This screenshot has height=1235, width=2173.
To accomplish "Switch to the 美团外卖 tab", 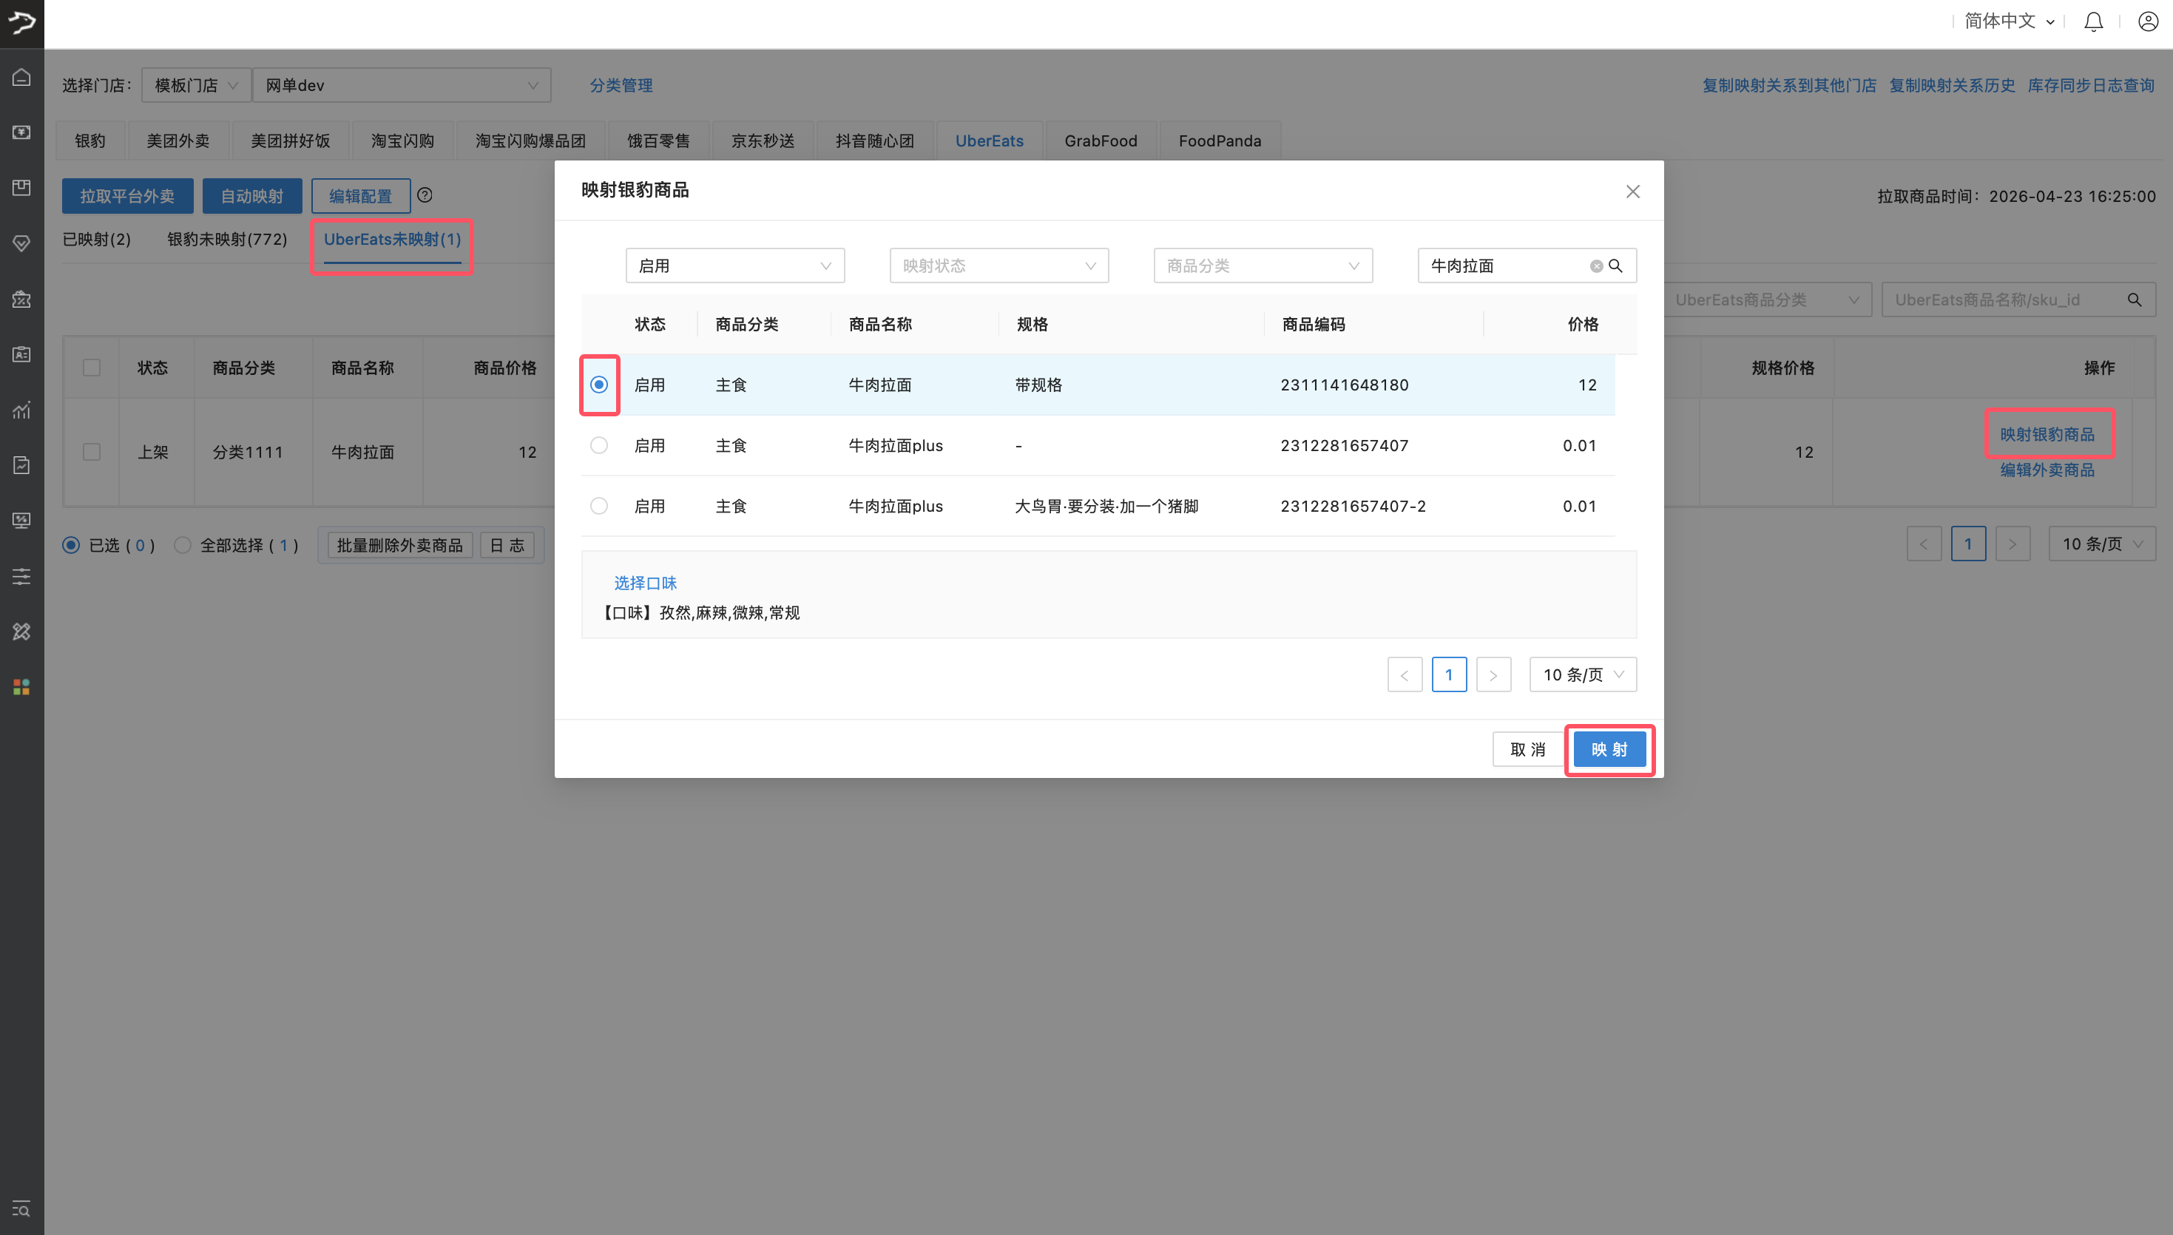I will point(178,141).
